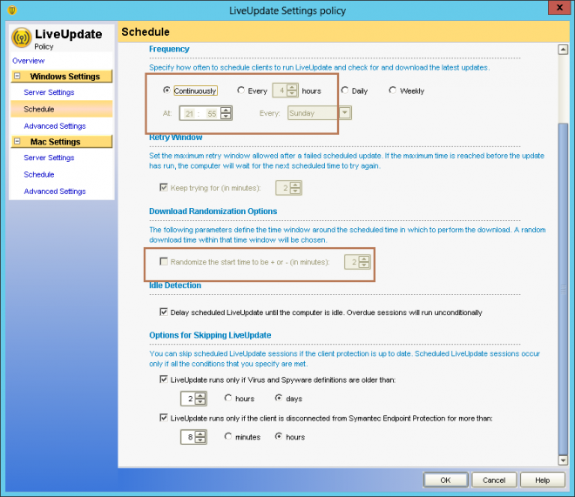The height and width of the screenshot is (497, 575).
Task: Increase disconnected duration value
Action: coord(200,434)
